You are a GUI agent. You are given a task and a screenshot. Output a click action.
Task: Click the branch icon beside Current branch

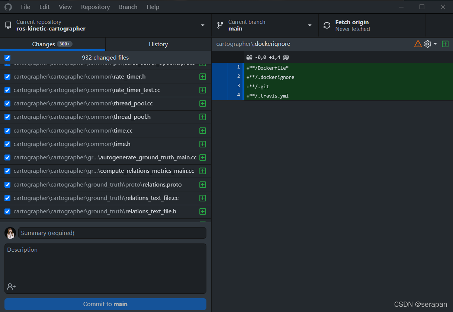(220, 25)
